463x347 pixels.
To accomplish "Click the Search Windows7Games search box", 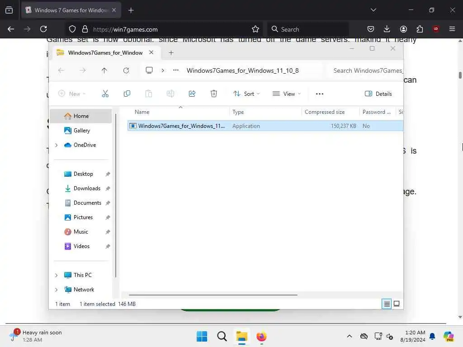I will click(365, 70).
